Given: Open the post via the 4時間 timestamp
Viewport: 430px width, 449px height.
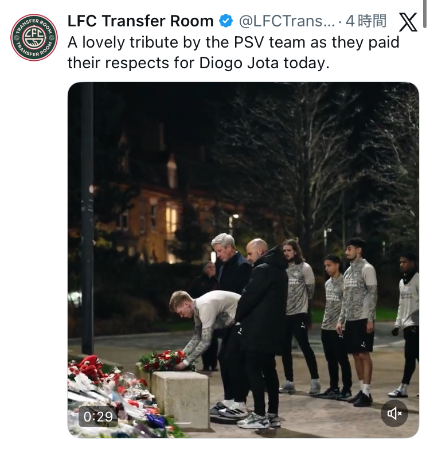Looking at the screenshot, I should point(366,21).
